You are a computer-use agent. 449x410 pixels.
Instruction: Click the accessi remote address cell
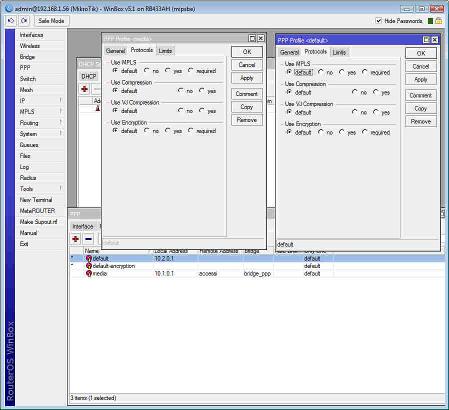[x=208, y=273]
